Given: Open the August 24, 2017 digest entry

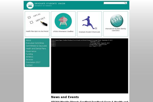Looking at the screenshot, I should click(x=79, y=45).
